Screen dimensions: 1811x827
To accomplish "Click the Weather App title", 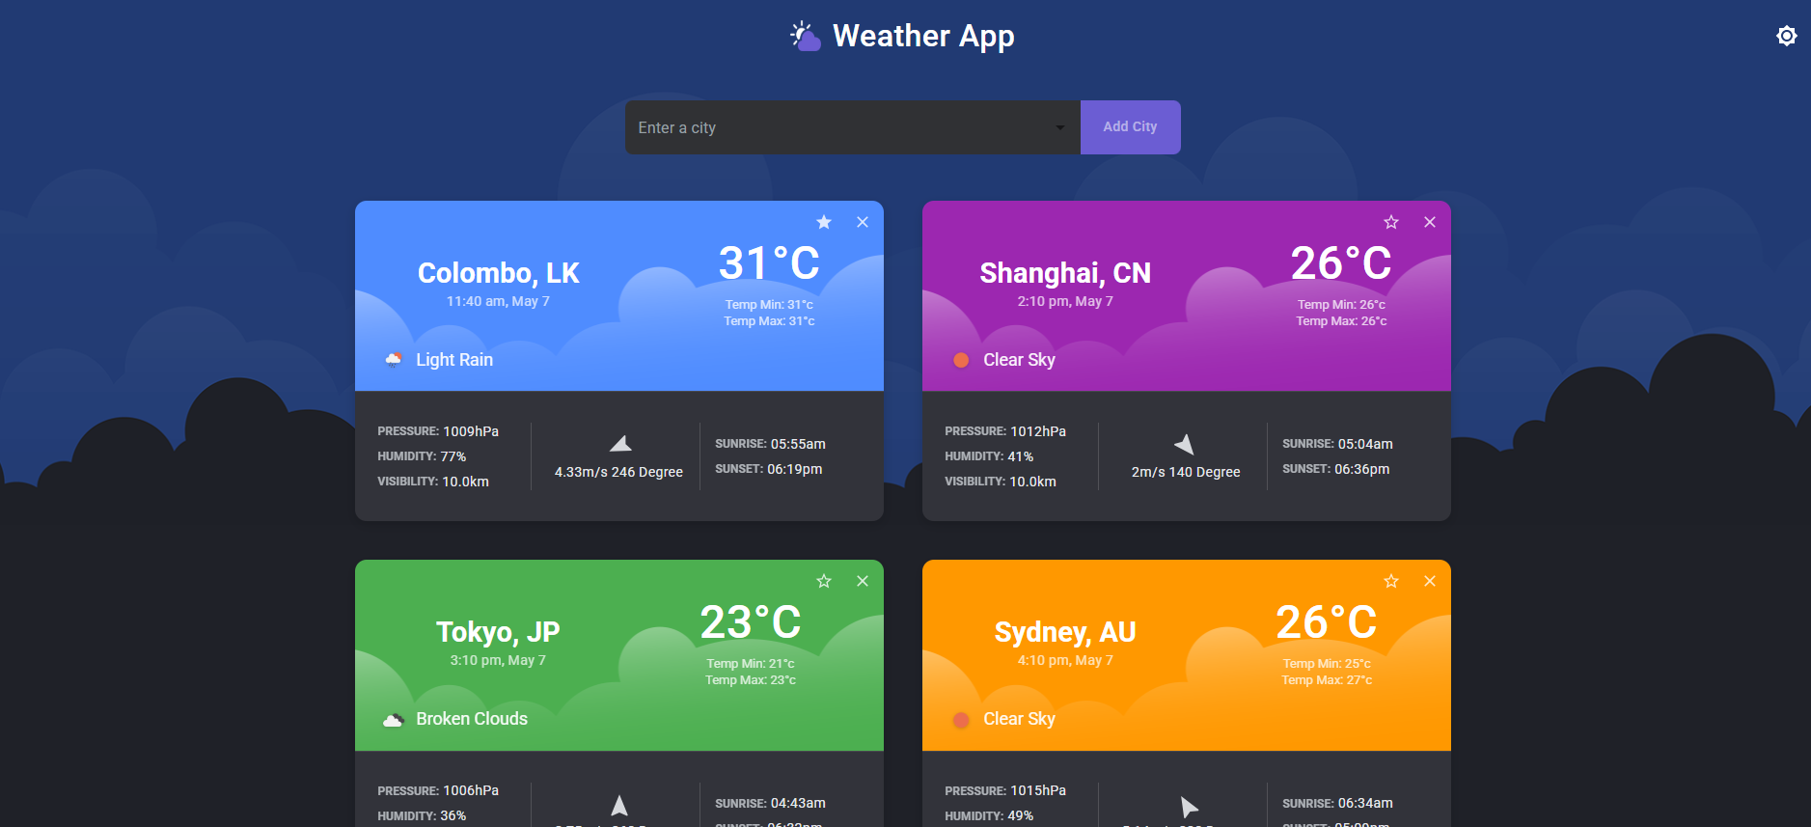I will 923,36.
